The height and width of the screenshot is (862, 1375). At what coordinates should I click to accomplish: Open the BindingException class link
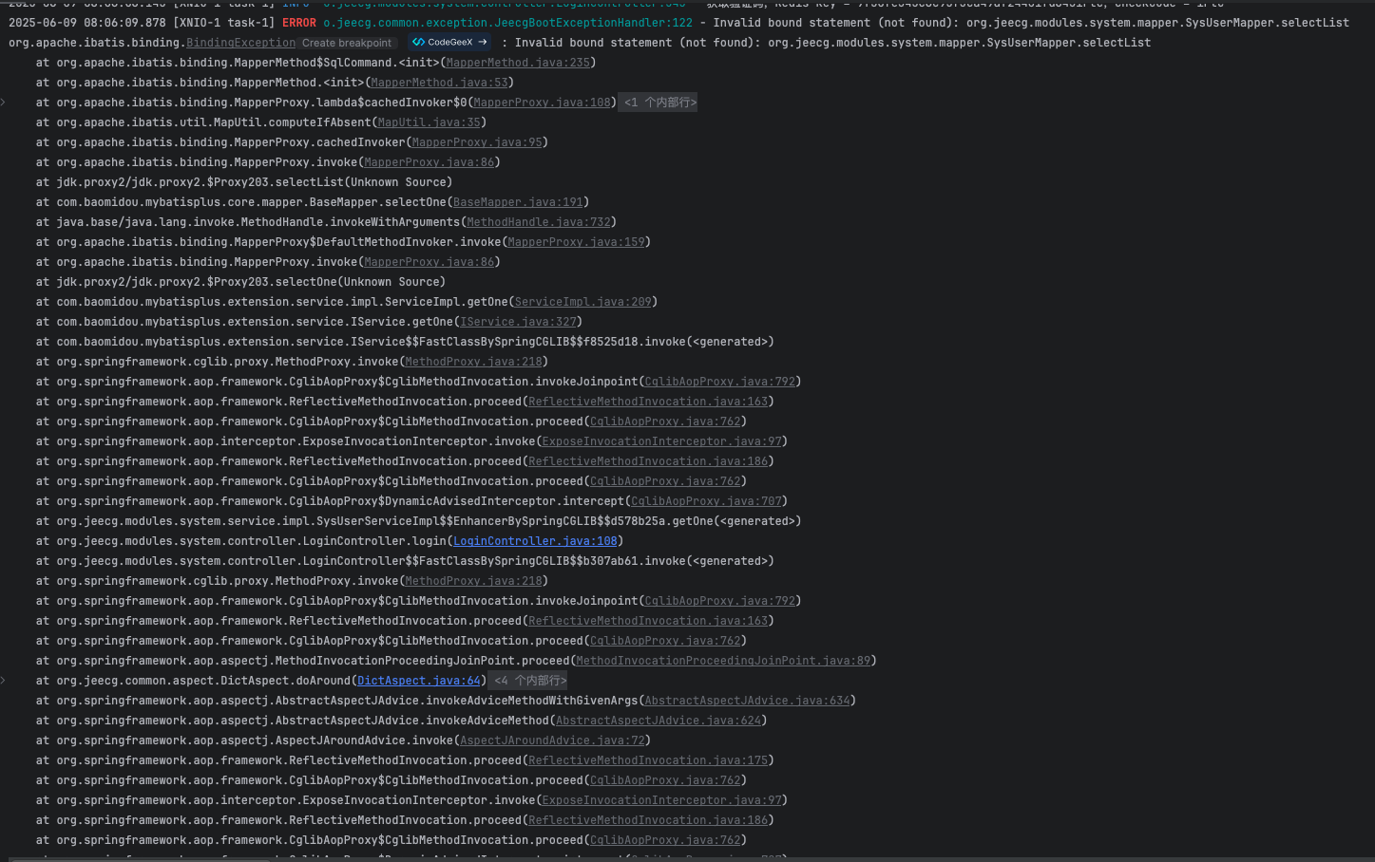coord(240,43)
